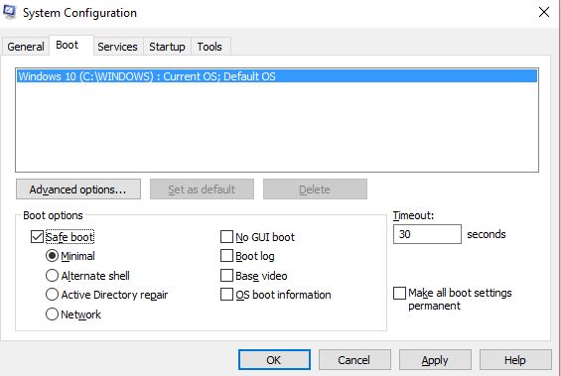Click the Delete boot entry button

[x=315, y=189]
